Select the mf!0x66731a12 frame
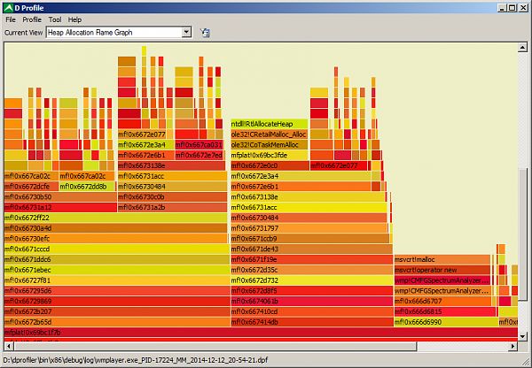 click(x=60, y=208)
